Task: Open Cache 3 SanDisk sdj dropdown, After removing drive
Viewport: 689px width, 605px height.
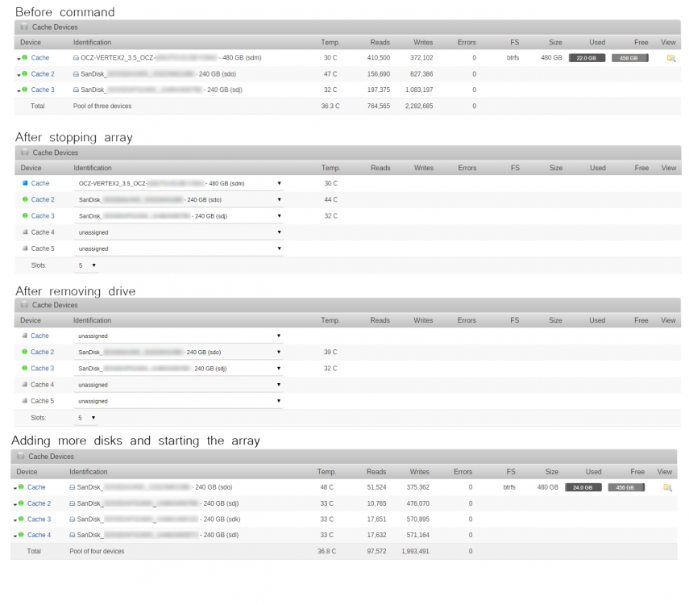Action: coord(178,369)
